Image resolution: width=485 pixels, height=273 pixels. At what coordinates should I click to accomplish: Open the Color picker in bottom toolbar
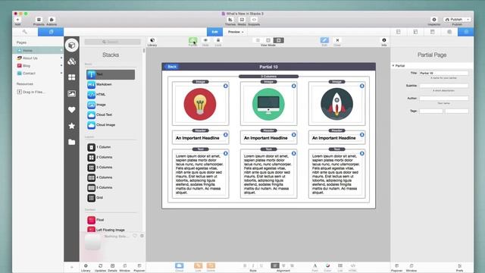[x=327, y=267]
